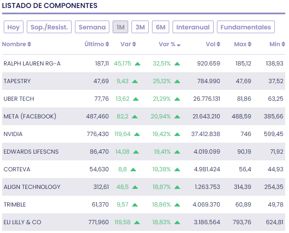Open the Sop./Resist. tab
The height and width of the screenshot is (233, 289).
[49, 27]
